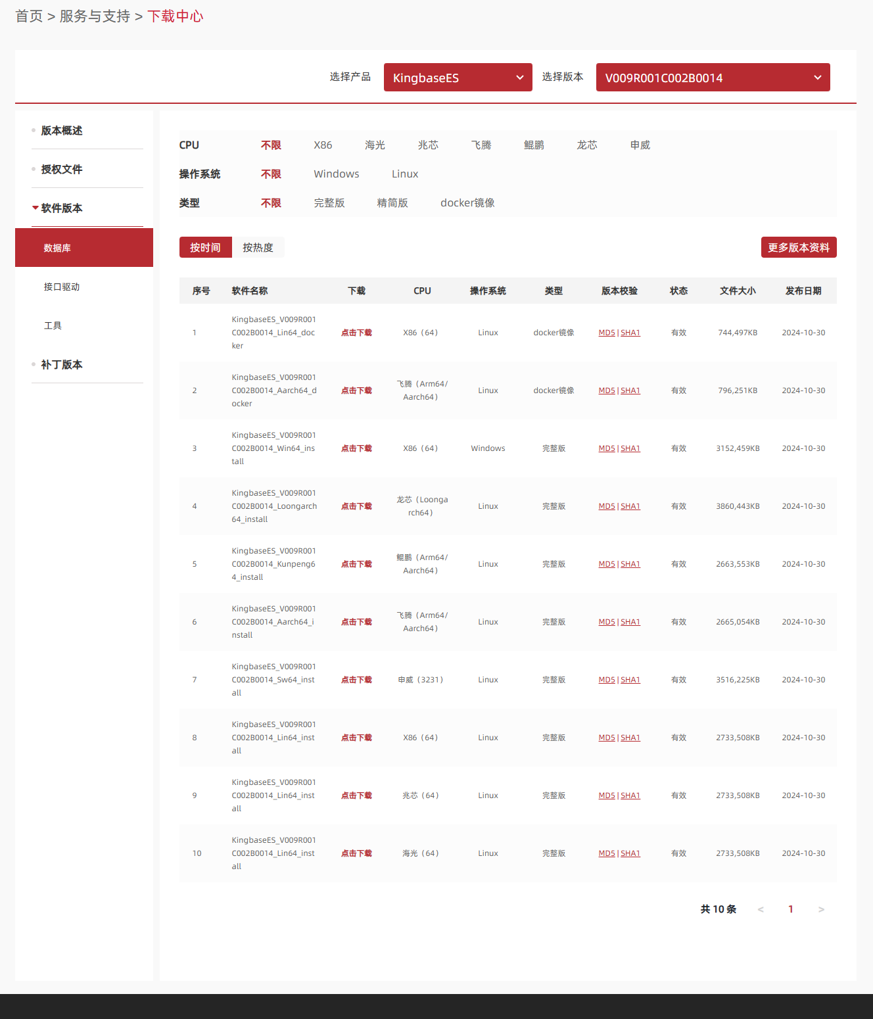Filter CPU by 海光

tap(375, 145)
